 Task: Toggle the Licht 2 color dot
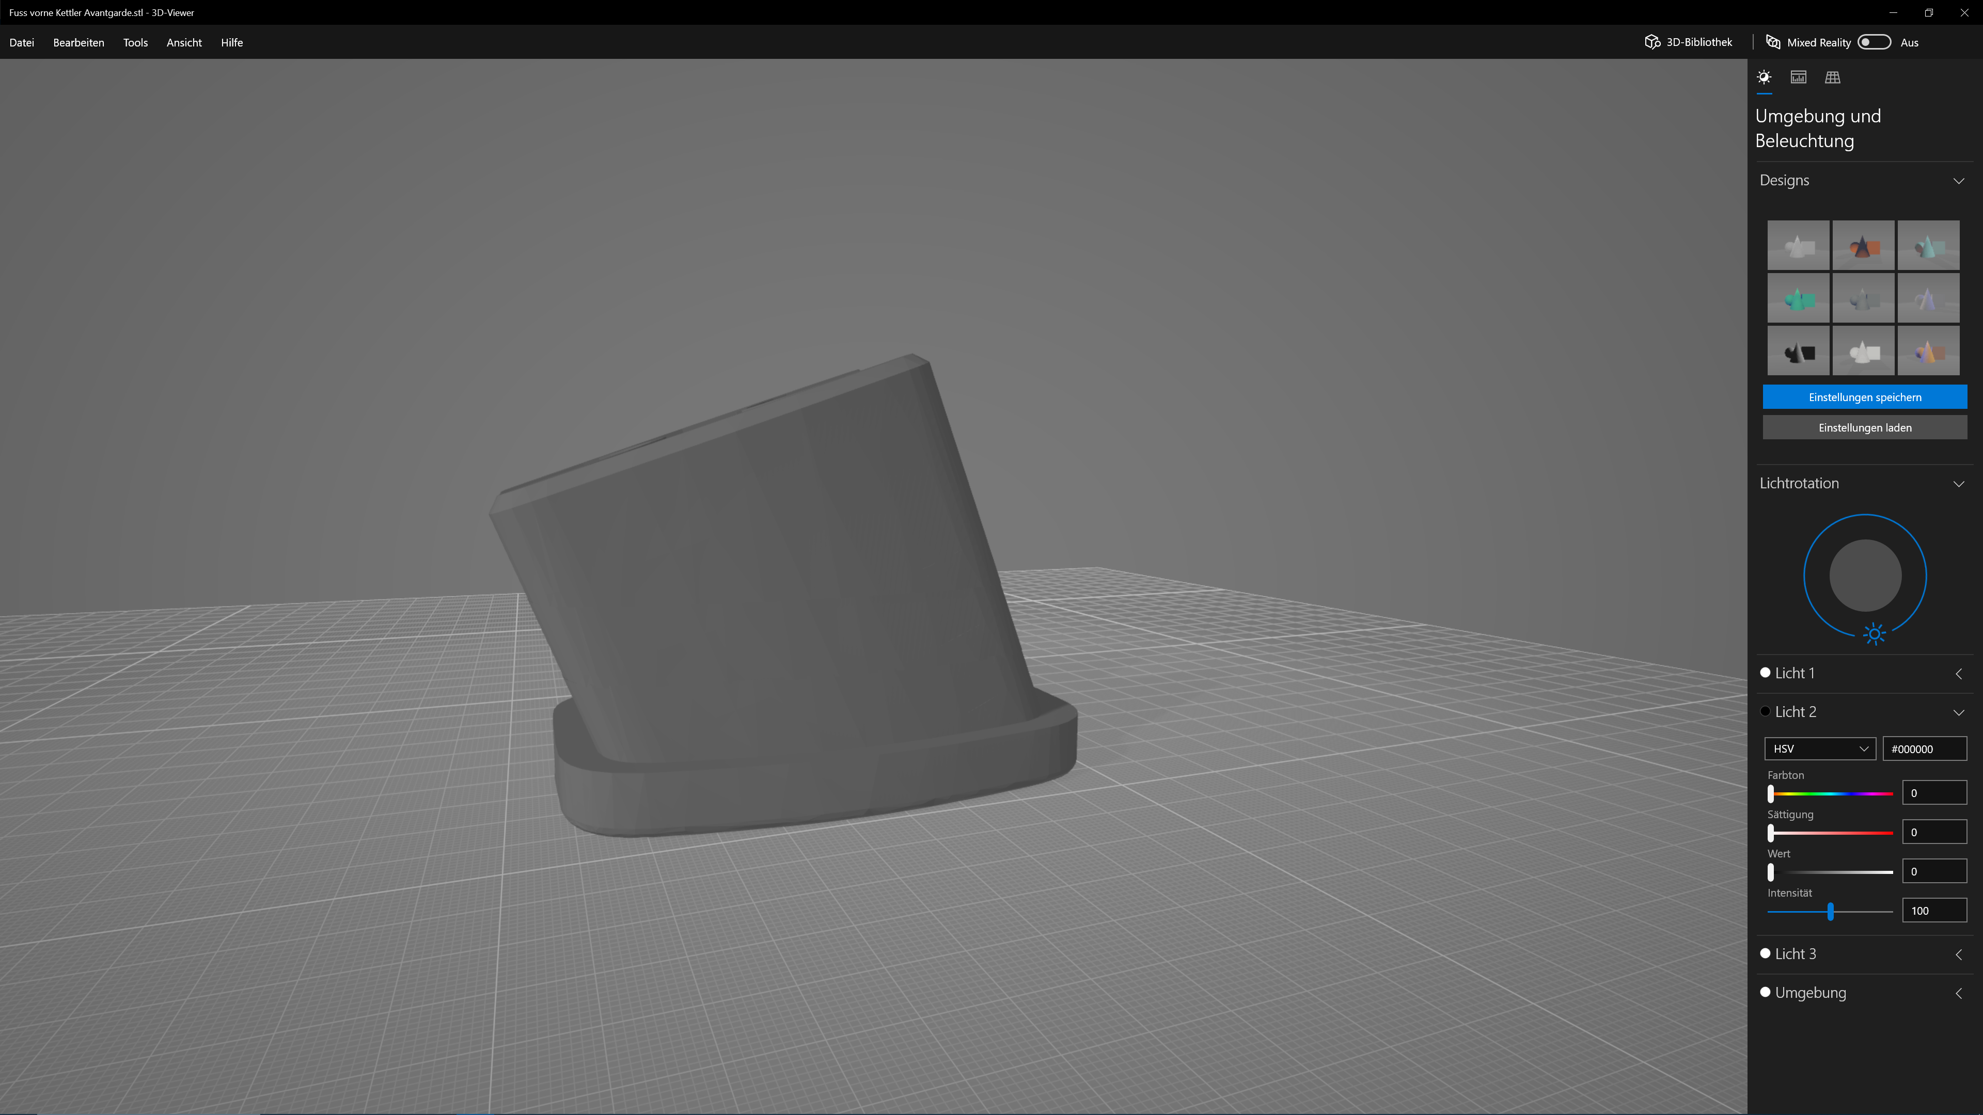tap(1765, 712)
